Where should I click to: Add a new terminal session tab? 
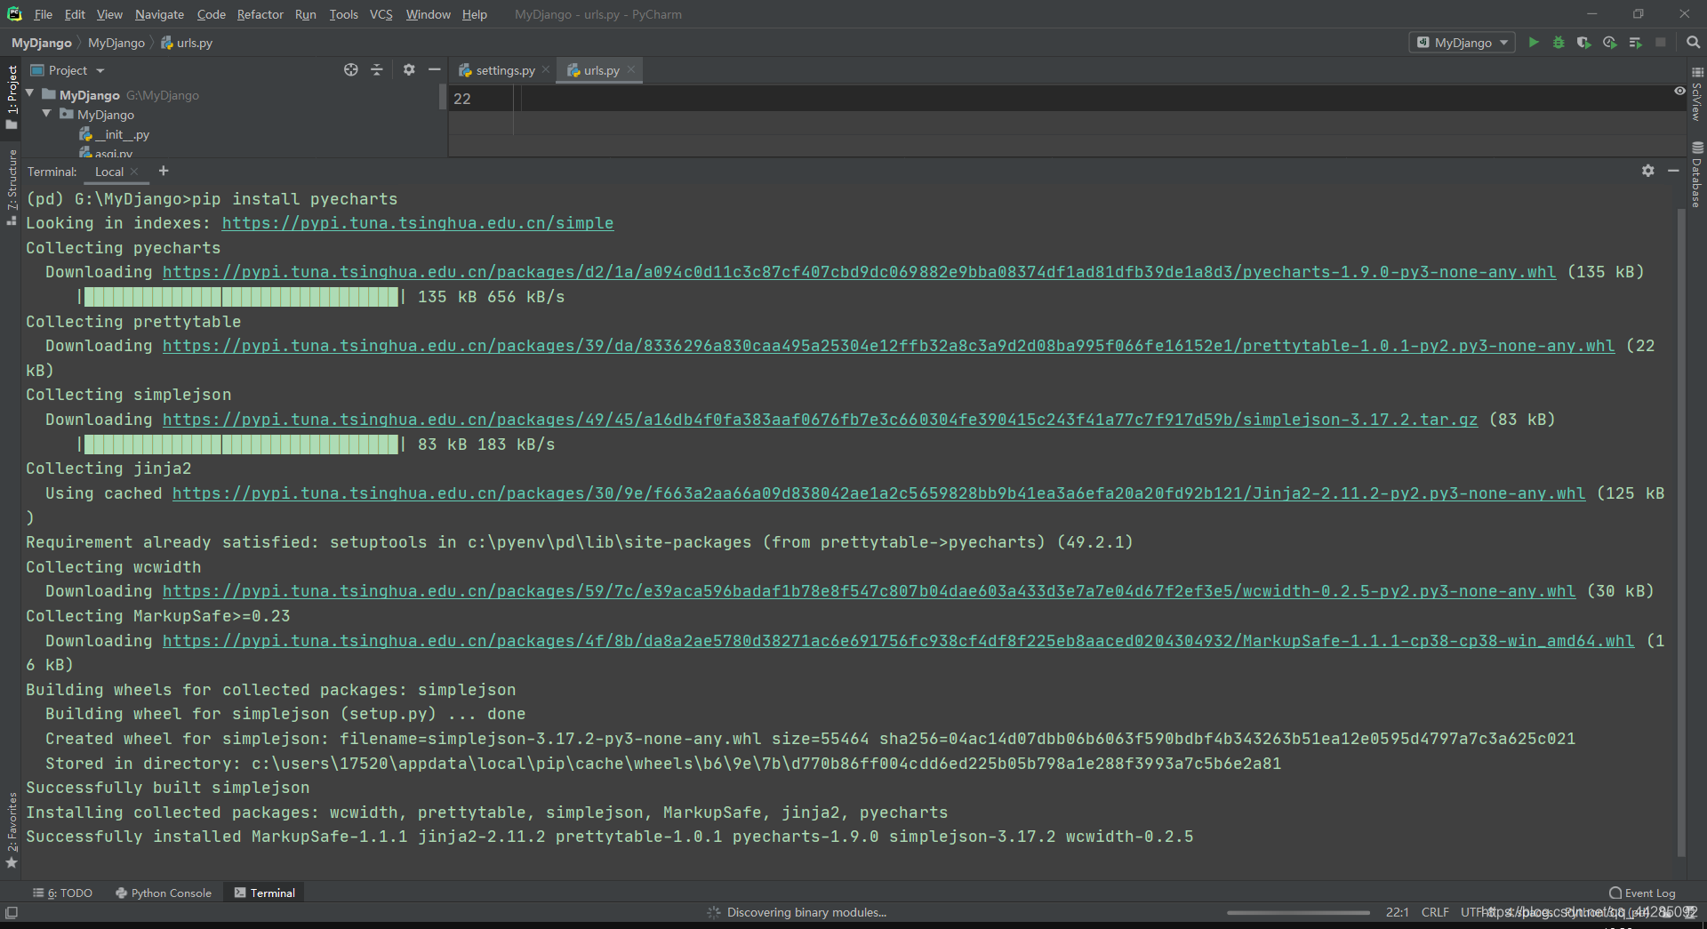164,171
